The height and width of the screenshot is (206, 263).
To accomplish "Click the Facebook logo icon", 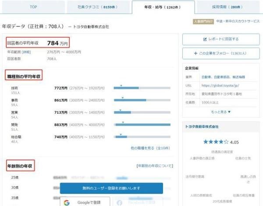I will [119, 203].
